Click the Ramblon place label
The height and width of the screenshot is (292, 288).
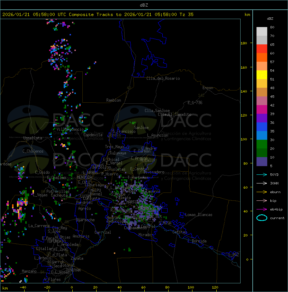[114, 100]
